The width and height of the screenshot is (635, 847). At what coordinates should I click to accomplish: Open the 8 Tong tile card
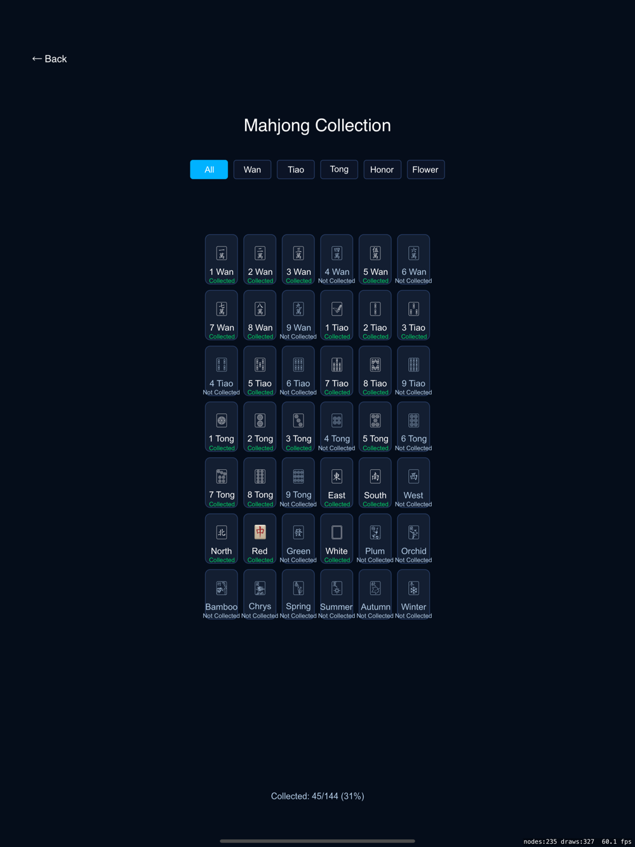260,483
